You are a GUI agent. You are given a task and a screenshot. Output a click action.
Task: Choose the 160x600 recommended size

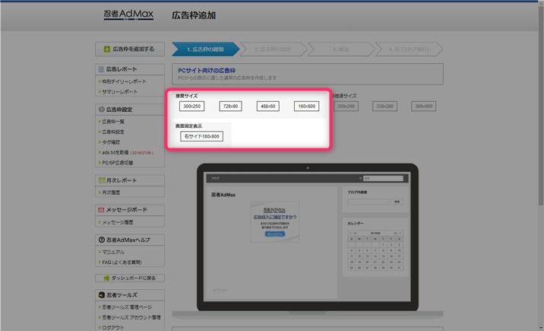tap(306, 107)
